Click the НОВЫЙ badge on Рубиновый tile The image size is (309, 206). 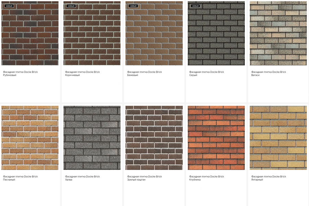point(9,6)
